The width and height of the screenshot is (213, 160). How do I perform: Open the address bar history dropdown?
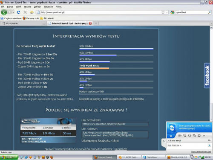point(167,12)
